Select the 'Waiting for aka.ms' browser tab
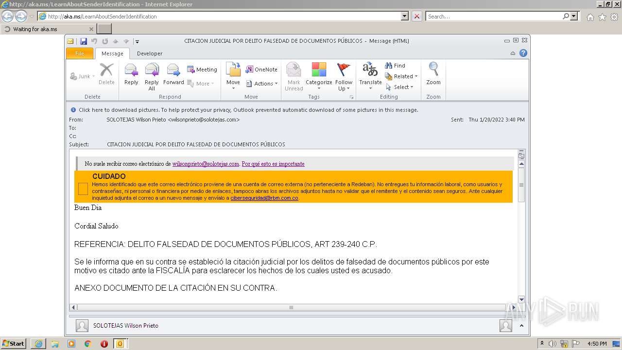The width and height of the screenshot is (622, 350). (49, 29)
